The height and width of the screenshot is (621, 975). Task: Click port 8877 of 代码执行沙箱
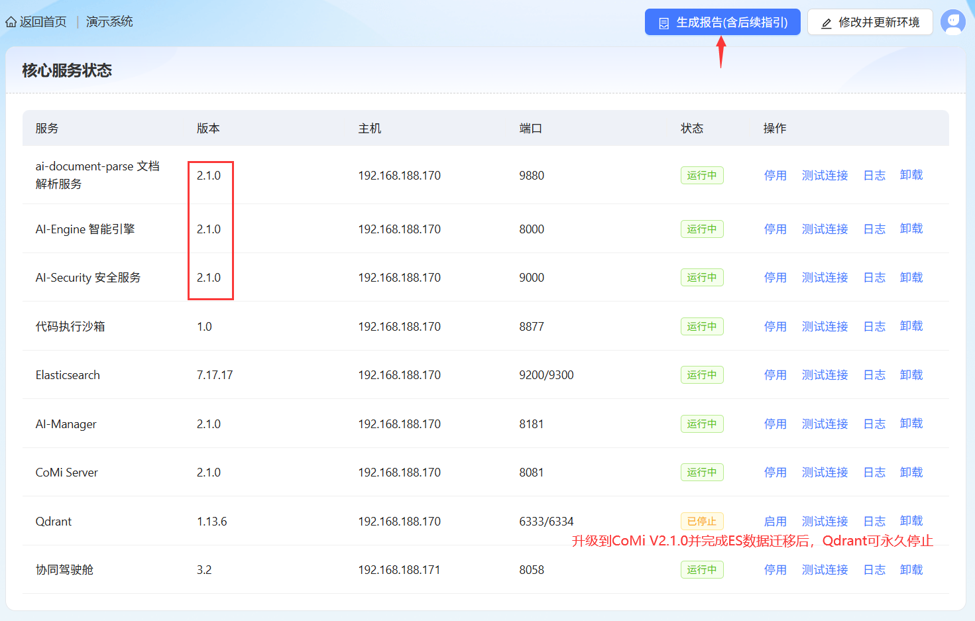[532, 327]
